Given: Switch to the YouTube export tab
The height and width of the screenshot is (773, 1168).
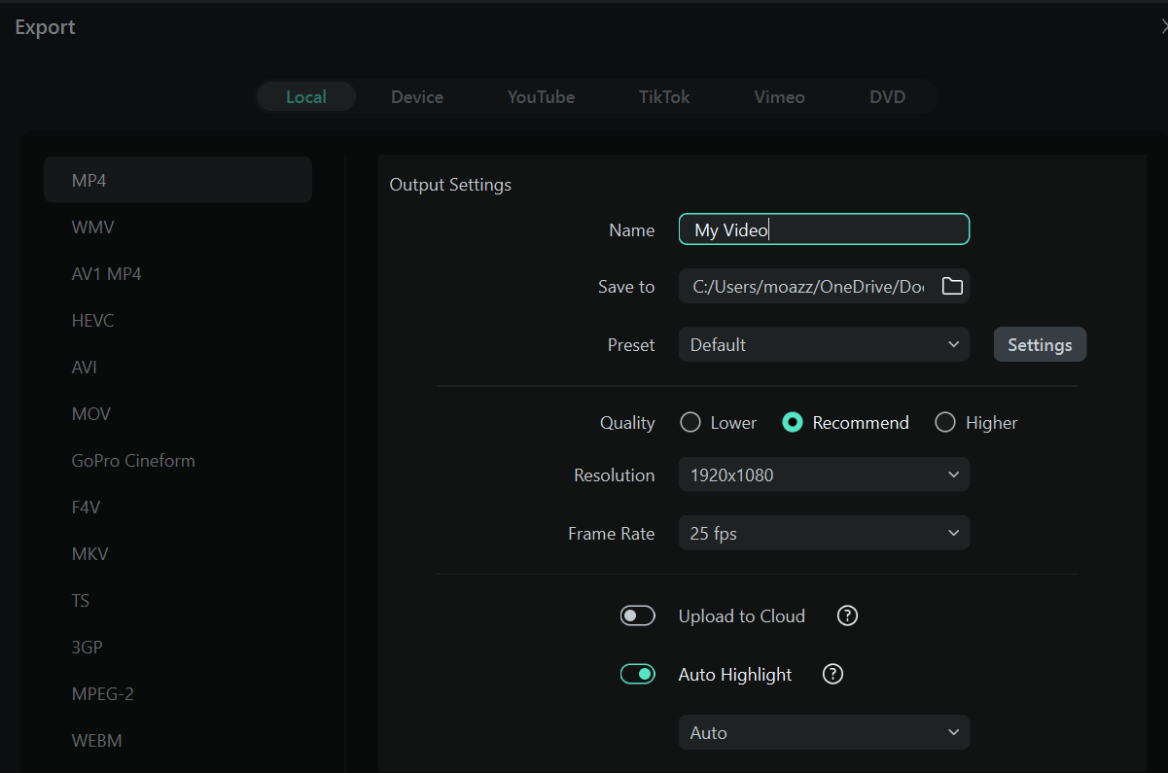Looking at the screenshot, I should 541,97.
